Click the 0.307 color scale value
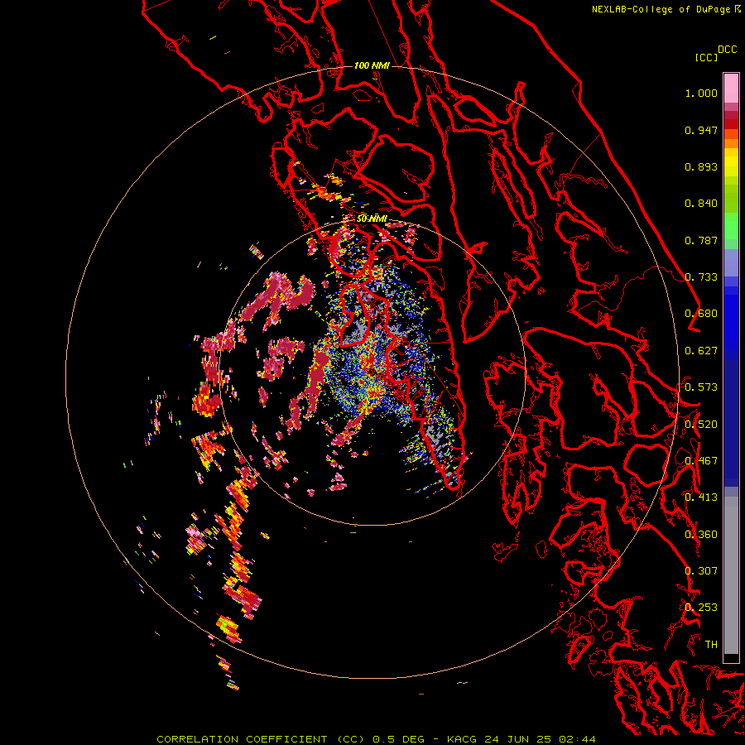This screenshot has width=745, height=745. (x=701, y=571)
